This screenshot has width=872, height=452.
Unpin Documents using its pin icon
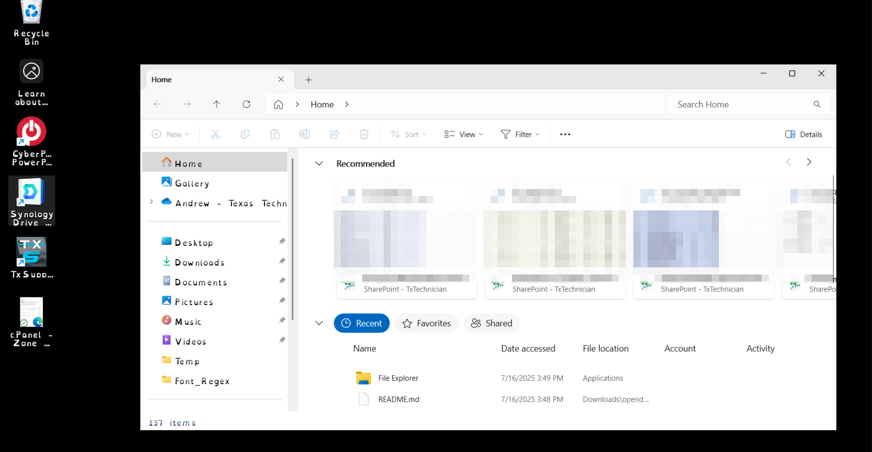[282, 281]
